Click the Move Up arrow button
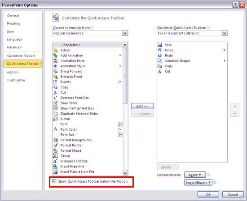Image resolution: width=247 pixels, height=201 pixels. click(235, 106)
